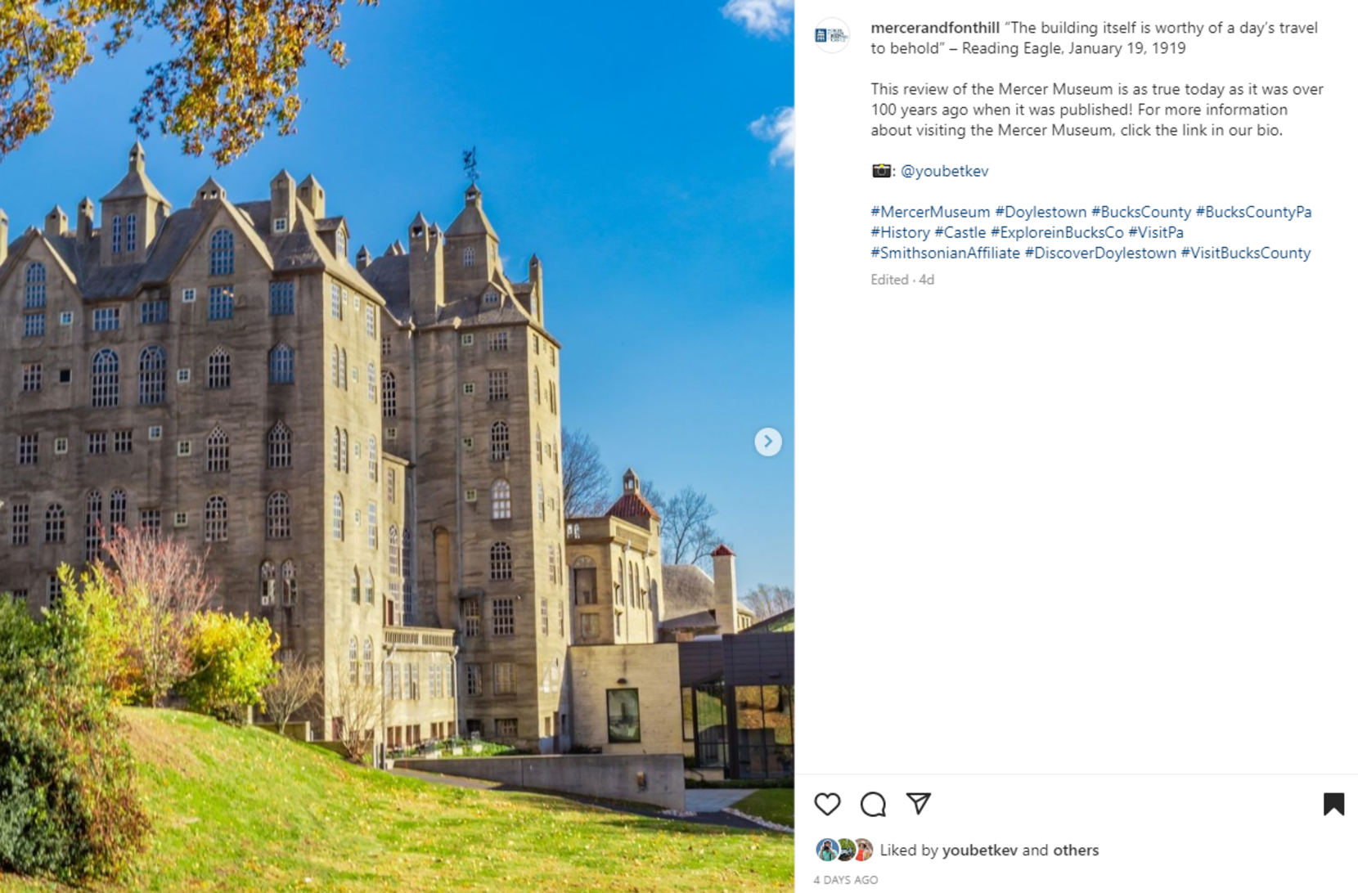Open the #BucksCounty hashtag
This screenshot has width=1358, height=893.
(x=1141, y=212)
